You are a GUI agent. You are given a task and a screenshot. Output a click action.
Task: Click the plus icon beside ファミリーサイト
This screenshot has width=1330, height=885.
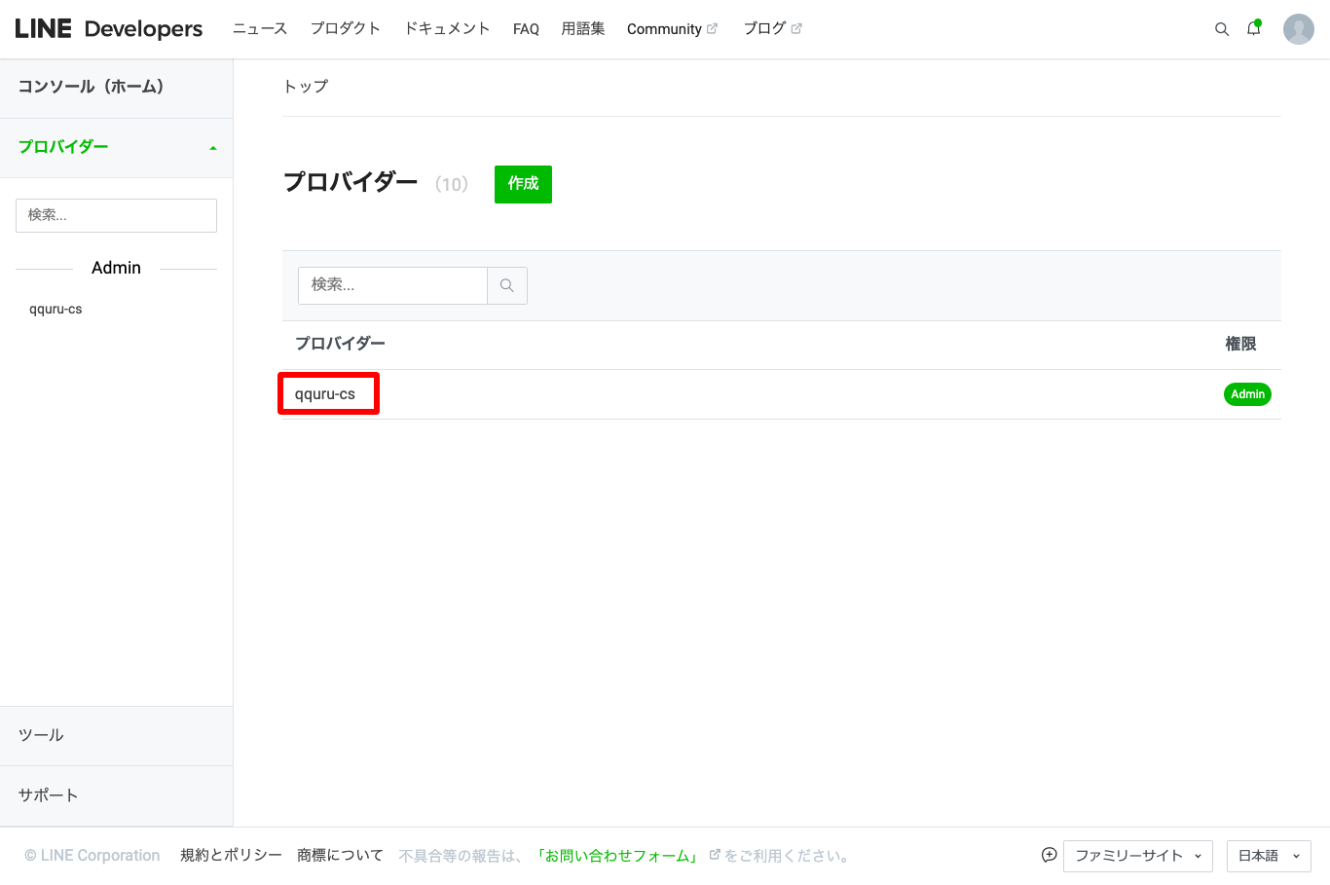(x=1049, y=855)
